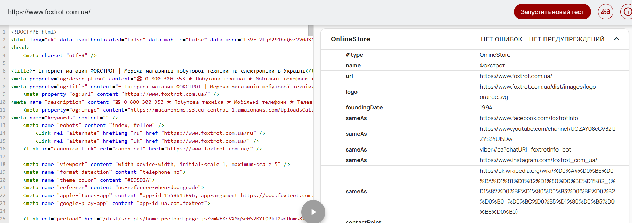Click the НЕТ ОШИБОК status label

(501, 39)
